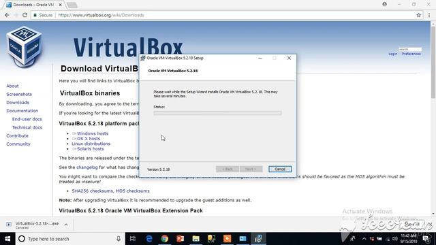Open Contribute in the site sidebar

click(x=18, y=136)
